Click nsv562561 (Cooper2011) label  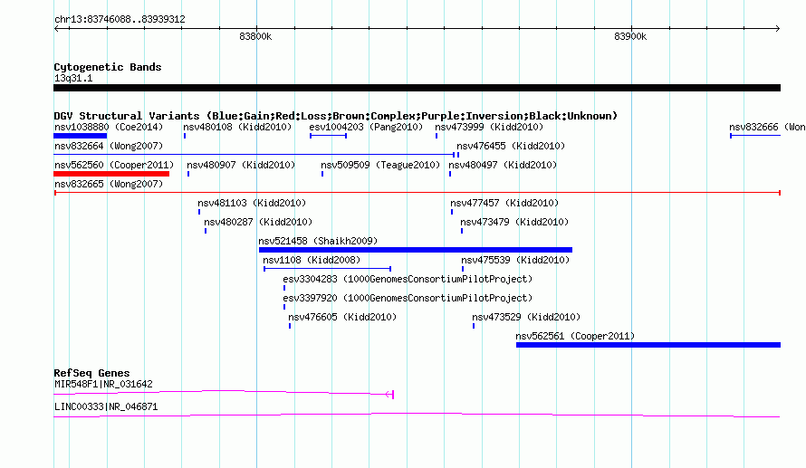coord(575,336)
